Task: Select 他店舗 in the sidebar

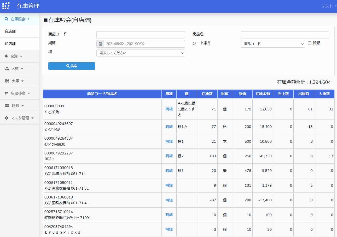Action: (20, 44)
